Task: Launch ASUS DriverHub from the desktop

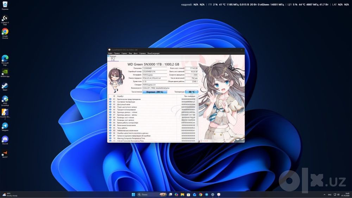Action: 5,101
